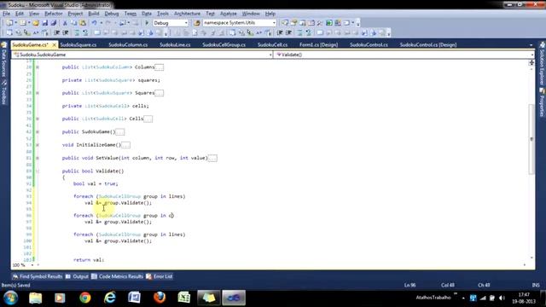Switch to the SudokuControl.cs [Design] tab
The height and width of the screenshot is (307, 546).
[428, 45]
